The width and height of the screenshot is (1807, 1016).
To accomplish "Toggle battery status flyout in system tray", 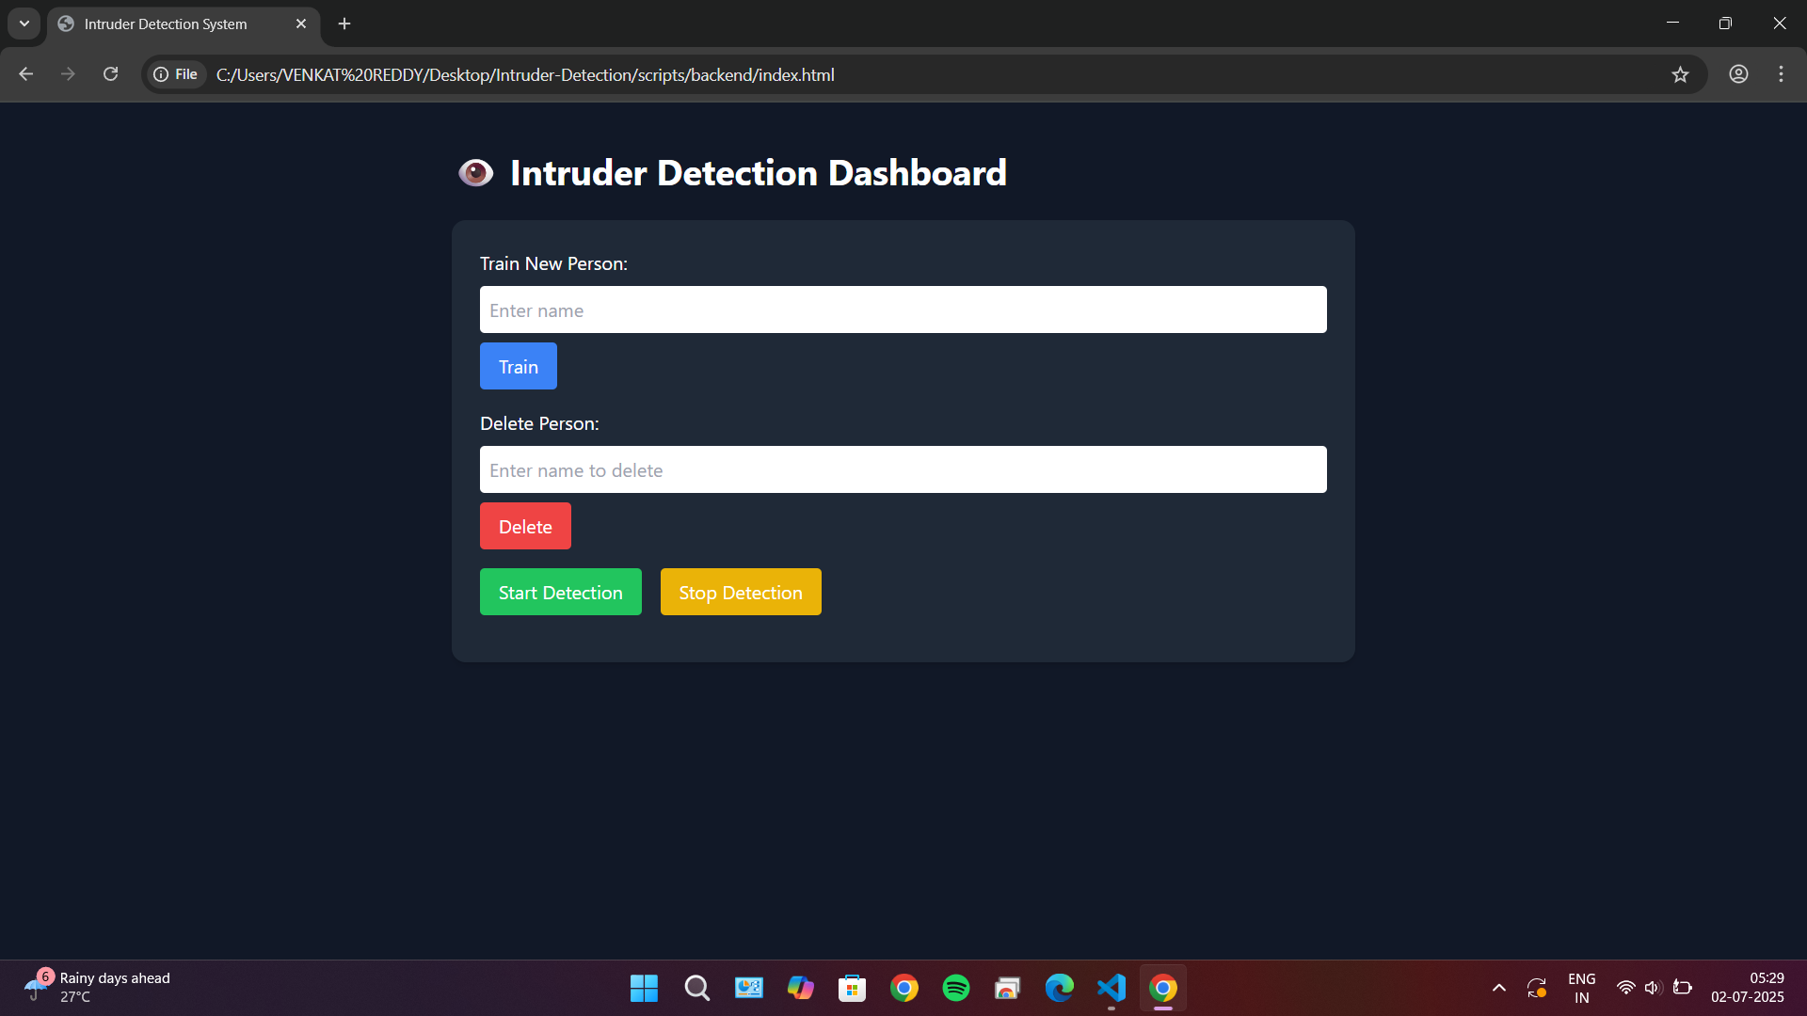I will (1684, 988).
